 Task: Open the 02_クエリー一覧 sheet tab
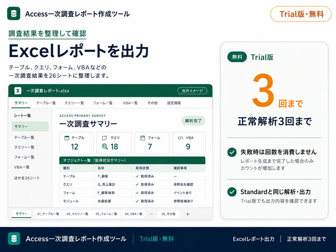(x=77, y=214)
